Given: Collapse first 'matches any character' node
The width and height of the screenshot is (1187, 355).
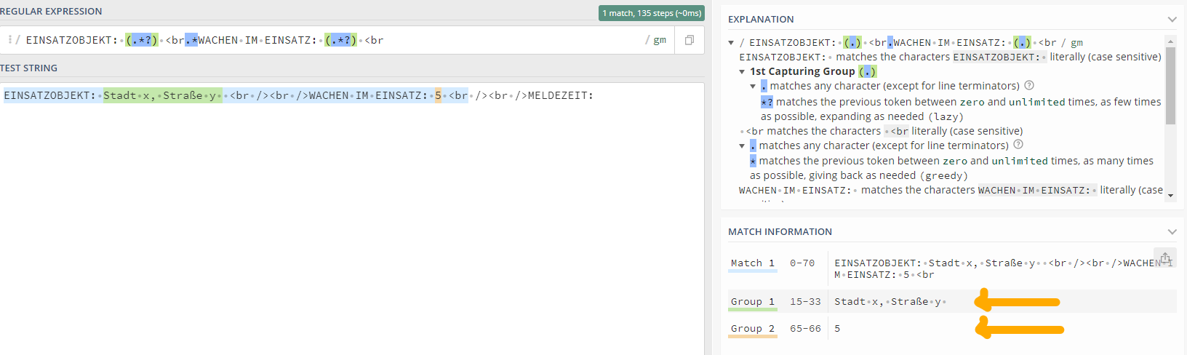Looking at the screenshot, I should click(753, 87).
